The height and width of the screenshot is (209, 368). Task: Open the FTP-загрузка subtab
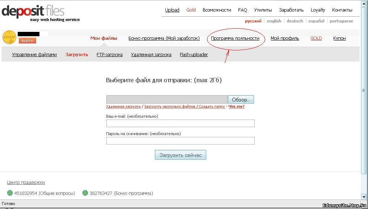110,55
